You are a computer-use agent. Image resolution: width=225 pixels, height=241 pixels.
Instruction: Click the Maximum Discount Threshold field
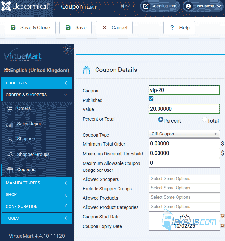[x=184, y=153]
